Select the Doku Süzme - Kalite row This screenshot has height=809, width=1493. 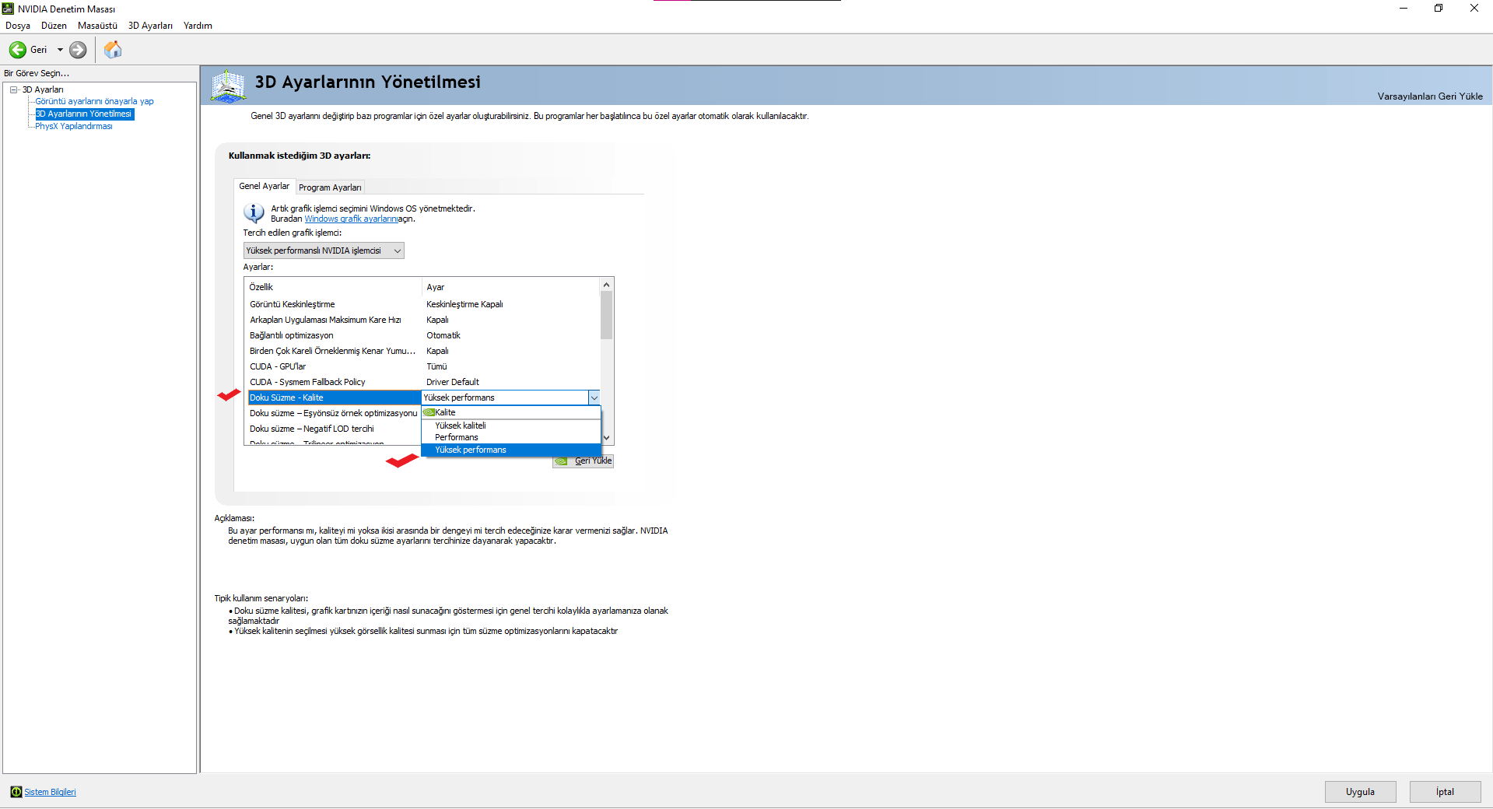point(335,397)
